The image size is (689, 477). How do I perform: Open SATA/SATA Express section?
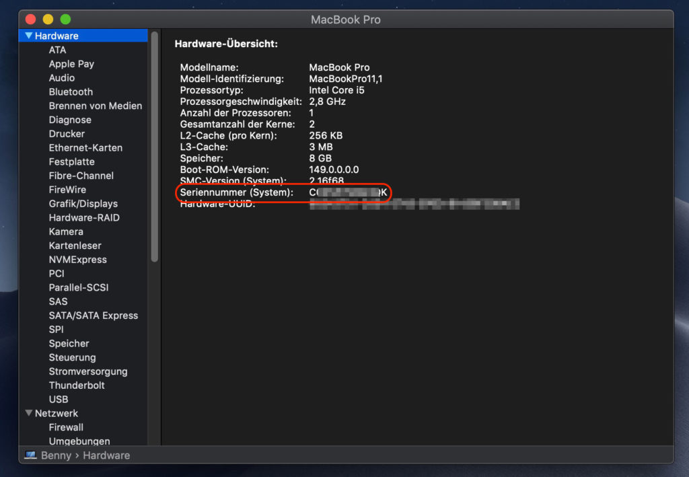pyautogui.click(x=93, y=316)
